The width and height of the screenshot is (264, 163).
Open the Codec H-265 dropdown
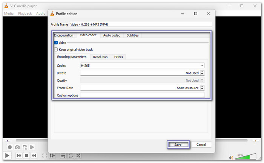coord(142,66)
